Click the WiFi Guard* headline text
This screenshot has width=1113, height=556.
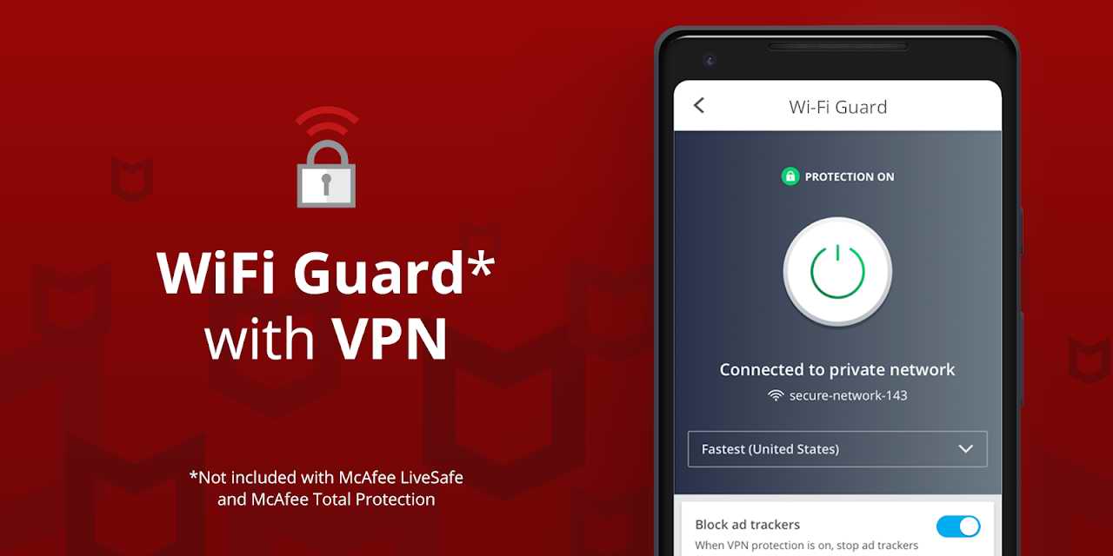tap(326, 272)
